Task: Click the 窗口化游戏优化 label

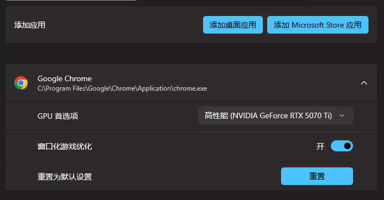Action: pos(65,146)
